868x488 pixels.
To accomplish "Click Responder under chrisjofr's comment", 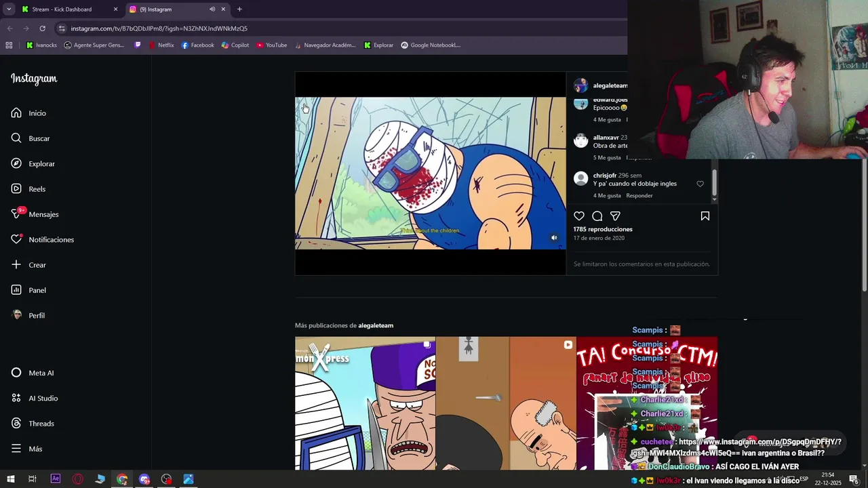I will pyautogui.click(x=639, y=196).
